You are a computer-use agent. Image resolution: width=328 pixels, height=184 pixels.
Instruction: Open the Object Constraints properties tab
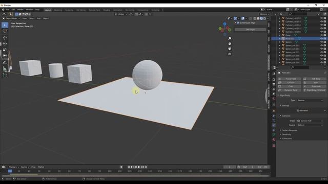(x=274, y=130)
